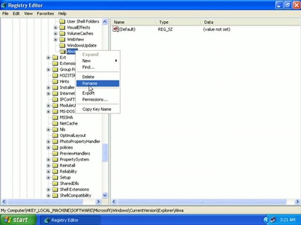This screenshot has height=225, width=301.
Task: Click the WebView folder icon
Action: click(x=62, y=39)
